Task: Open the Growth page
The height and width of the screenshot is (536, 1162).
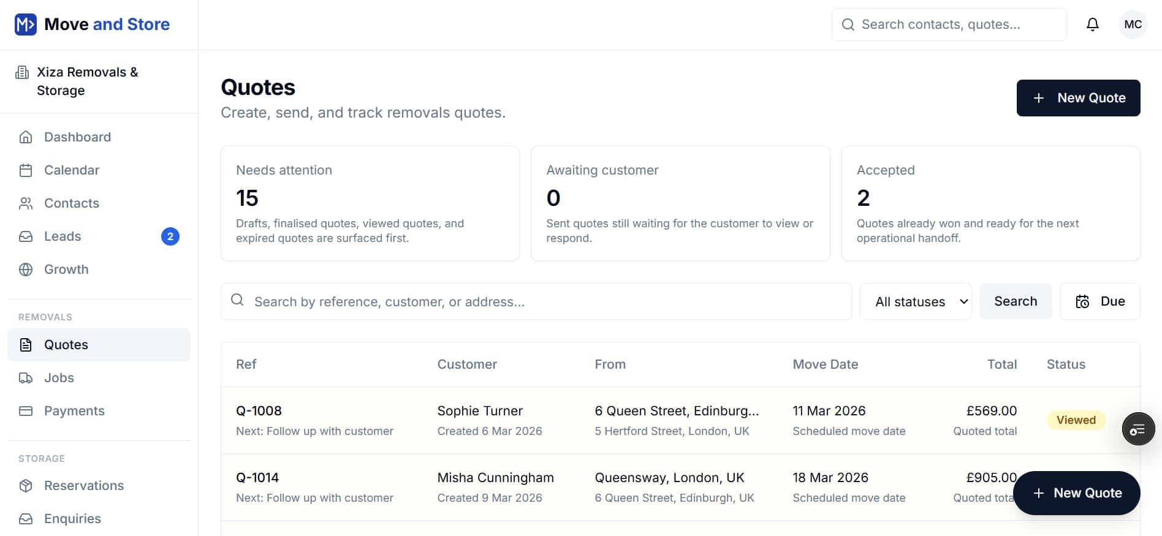Action: pyautogui.click(x=99, y=270)
